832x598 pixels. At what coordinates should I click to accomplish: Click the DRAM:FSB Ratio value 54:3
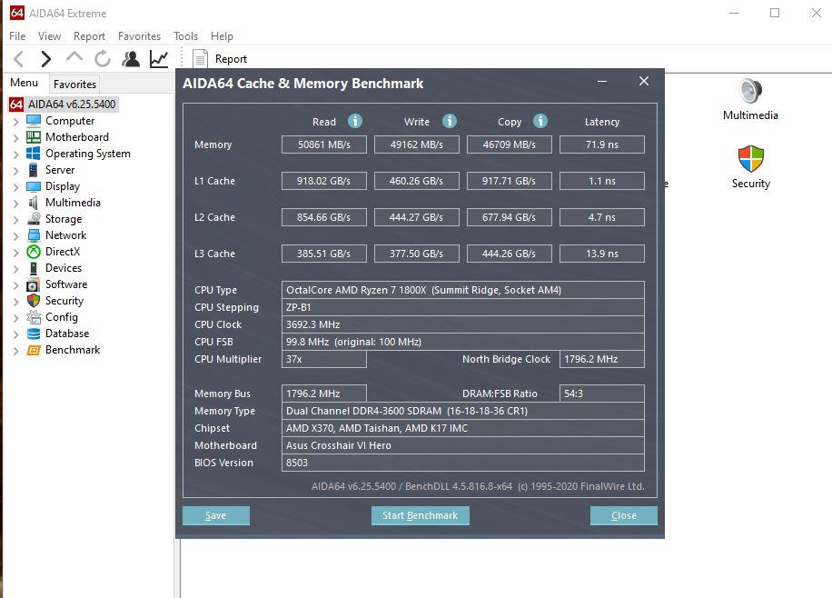tap(602, 394)
